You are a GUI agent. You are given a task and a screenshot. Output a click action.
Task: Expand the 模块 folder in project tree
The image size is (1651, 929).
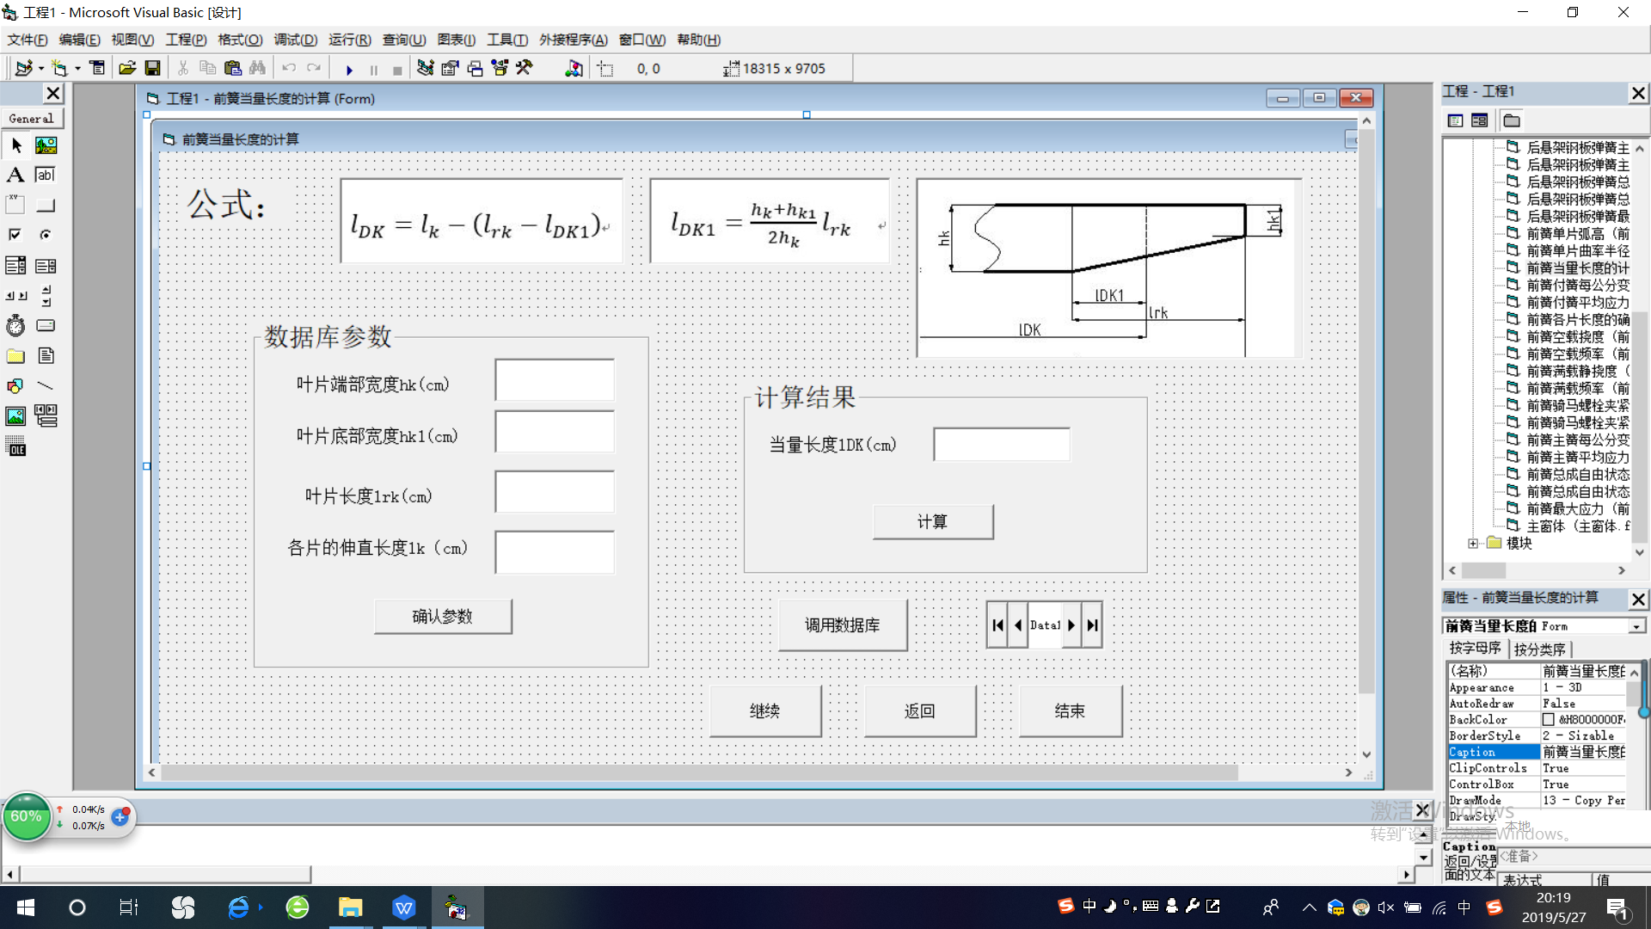[x=1473, y=544]
